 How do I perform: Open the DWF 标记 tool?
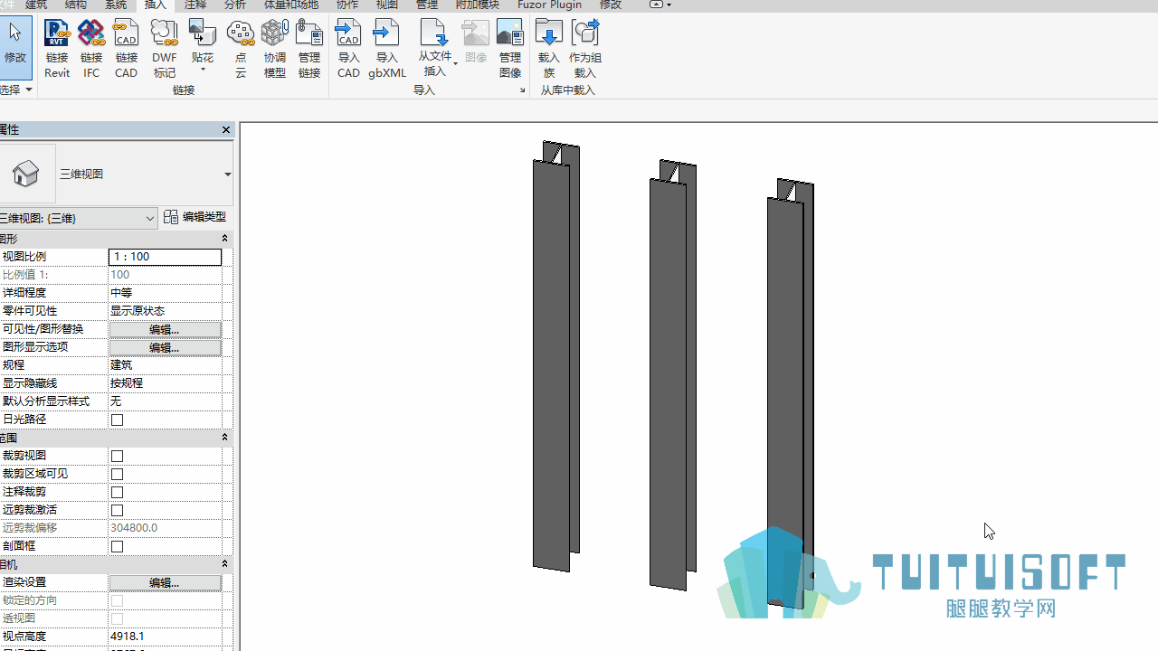(165, 49)
